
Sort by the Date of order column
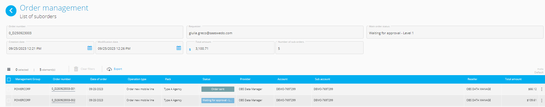[98, 79]
